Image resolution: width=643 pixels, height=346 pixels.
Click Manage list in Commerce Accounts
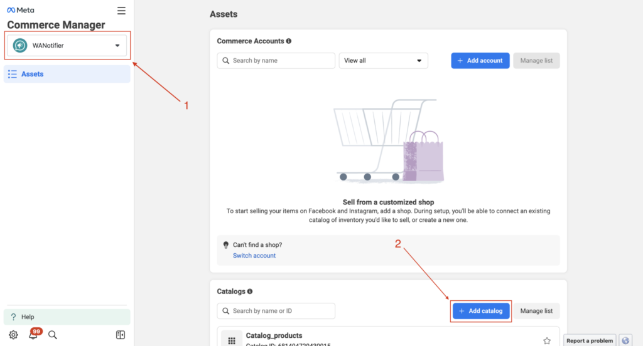[x=536, y=61]
